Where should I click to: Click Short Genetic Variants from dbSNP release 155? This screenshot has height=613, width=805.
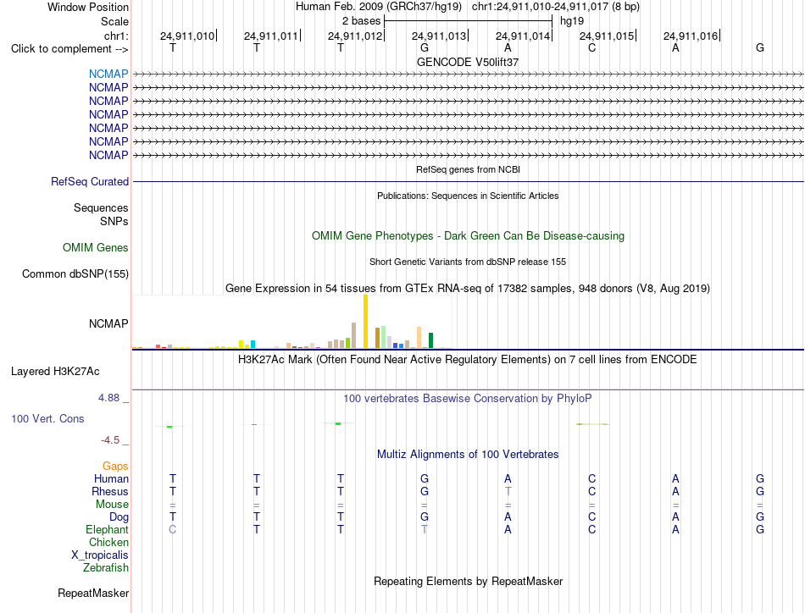coord(468,262)
